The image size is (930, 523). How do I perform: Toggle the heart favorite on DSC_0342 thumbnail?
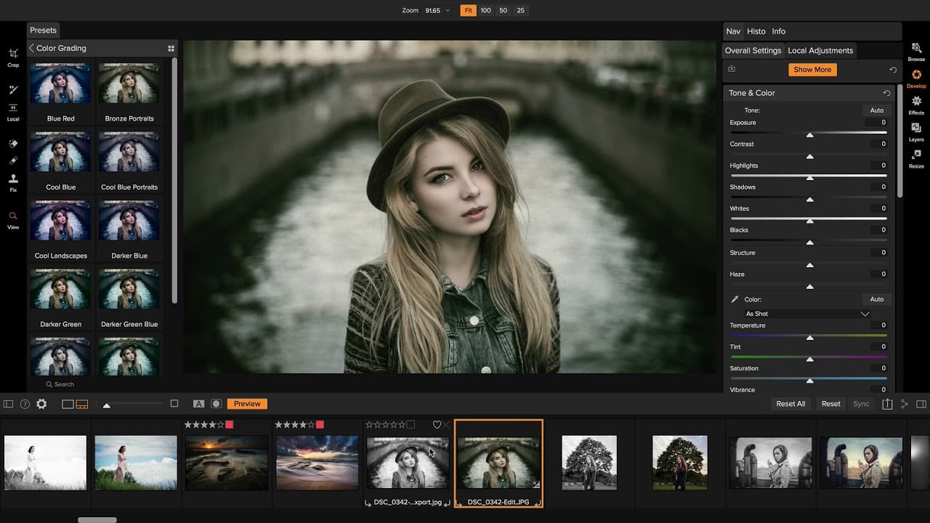click(438, 426)
